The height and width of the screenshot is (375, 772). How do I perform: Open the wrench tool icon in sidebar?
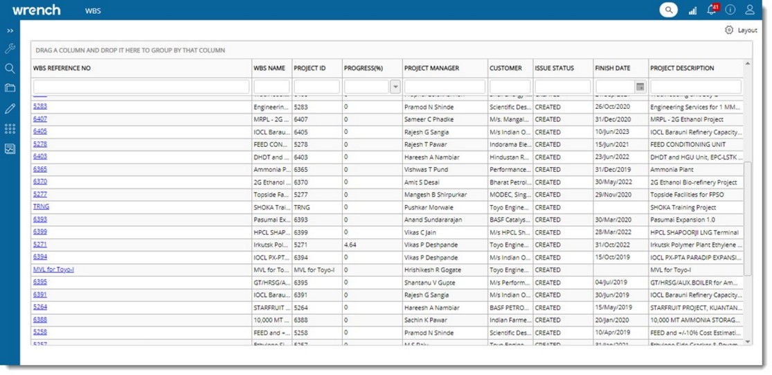pyautogui.click(x=10, y=49)
